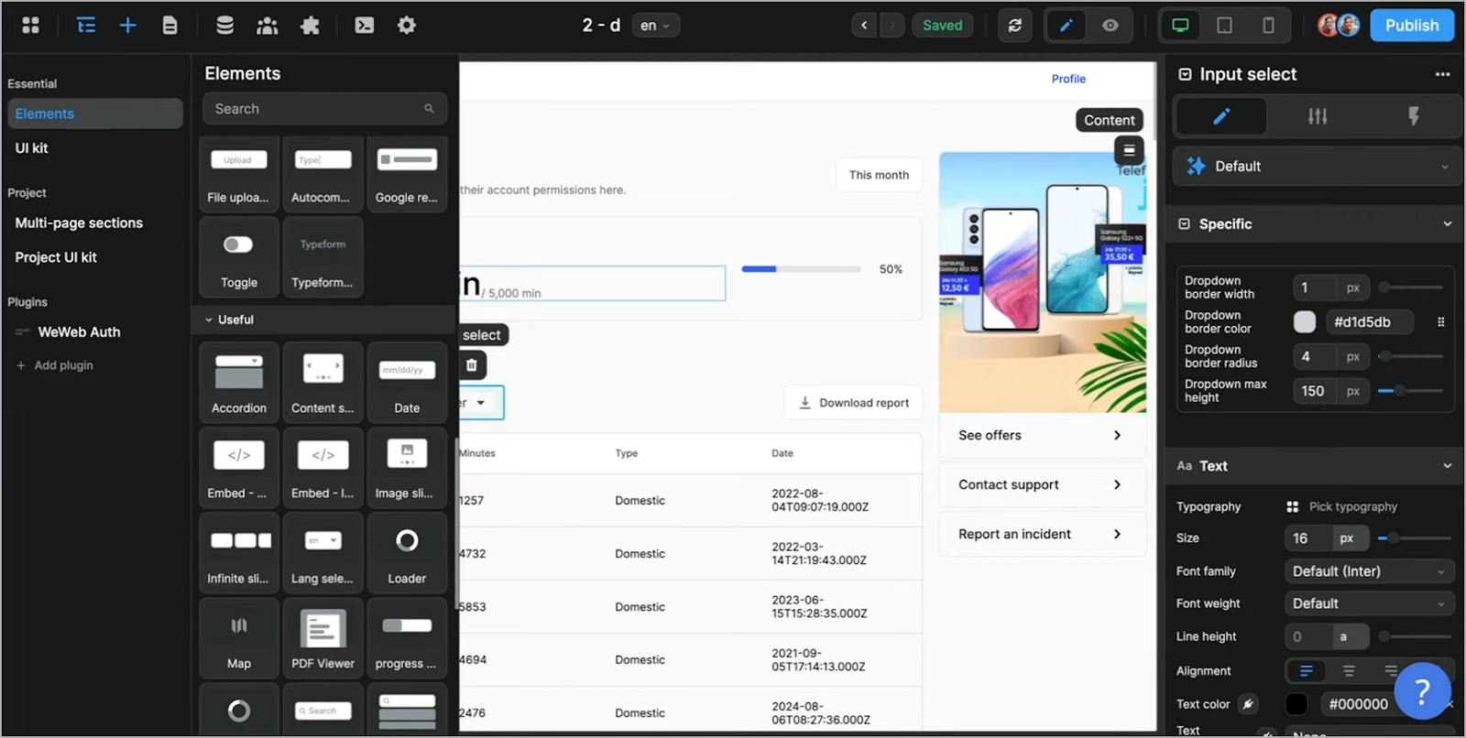
Task: Open the Font weight dropdown
Action: coord(1369,604)
